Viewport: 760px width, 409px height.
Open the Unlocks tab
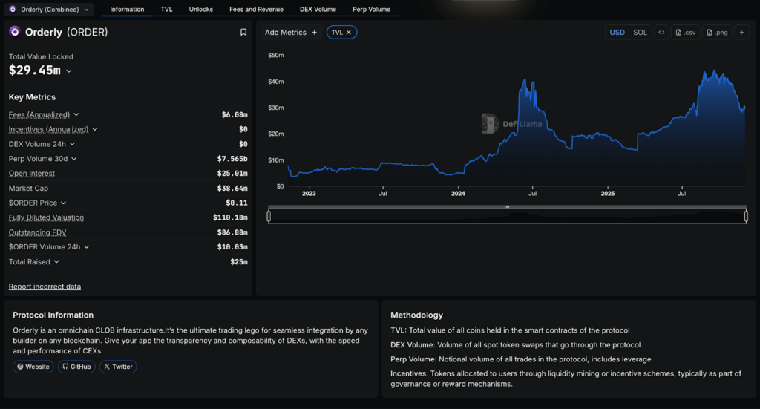pyautogui.click(x=200, y=9)
